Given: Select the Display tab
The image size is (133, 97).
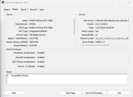Looking at the screenshot, I should (15, 9).
